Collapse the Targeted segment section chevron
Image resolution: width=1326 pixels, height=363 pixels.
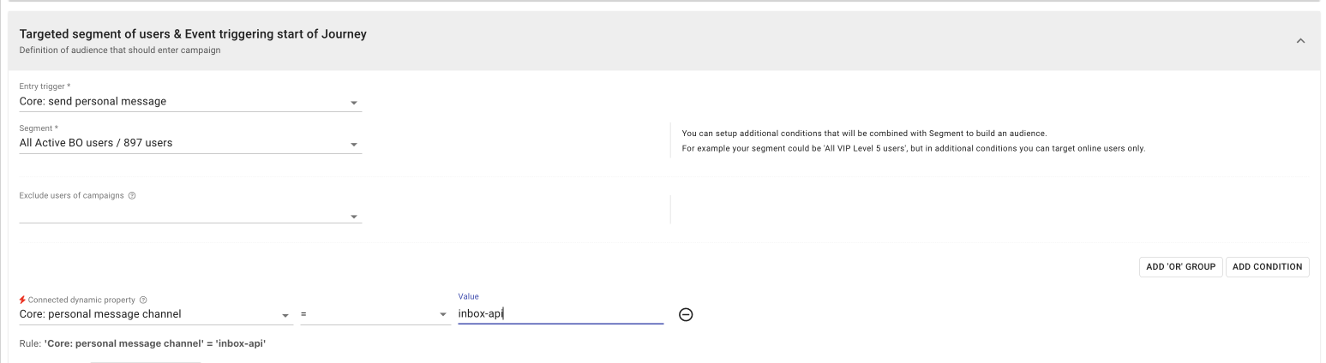coord(1300,41)
